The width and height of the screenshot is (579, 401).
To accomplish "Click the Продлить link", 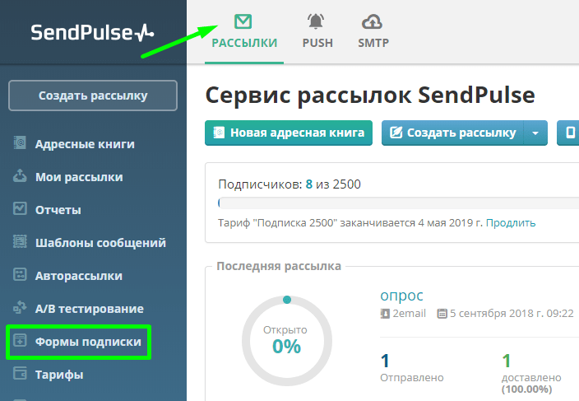I will (x=510, y=223).
